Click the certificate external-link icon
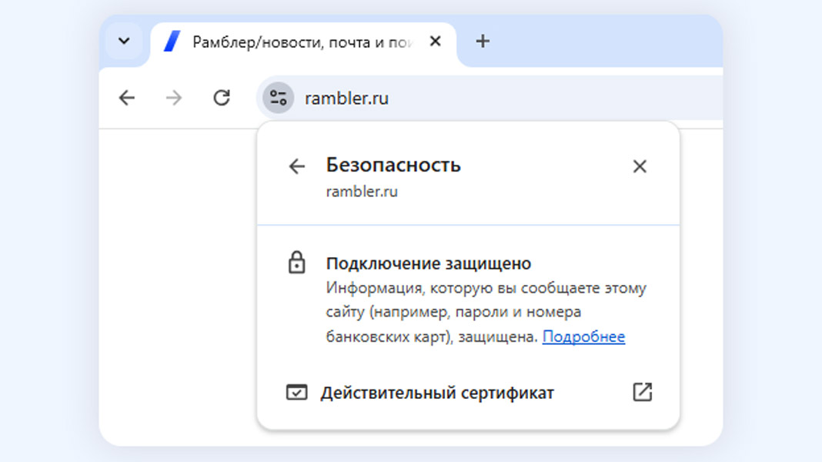Viewport: 822px width, 462px height. coord(642,392)
